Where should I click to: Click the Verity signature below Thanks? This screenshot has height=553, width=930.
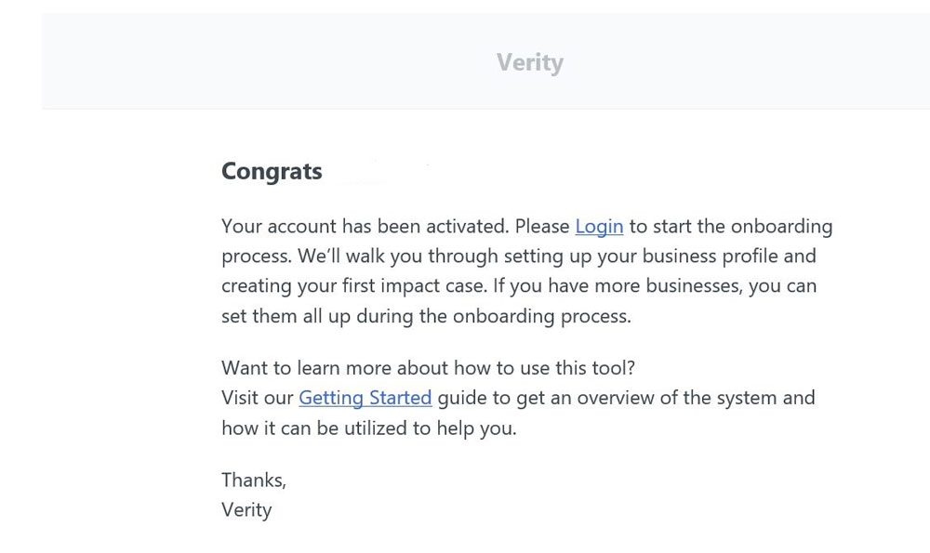click(246, 510)
